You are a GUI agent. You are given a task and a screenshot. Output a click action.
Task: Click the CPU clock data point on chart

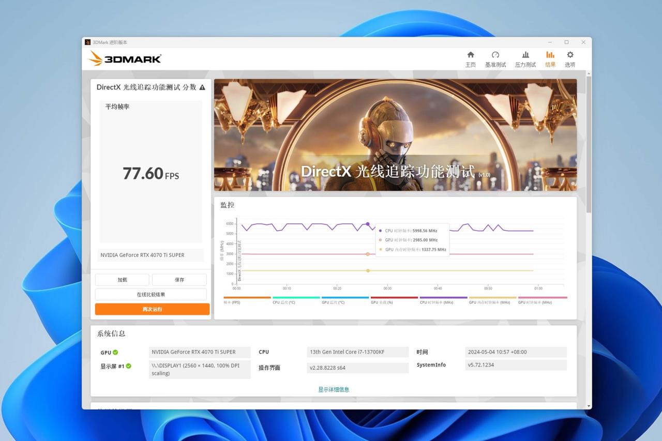(x=368, y=224)
